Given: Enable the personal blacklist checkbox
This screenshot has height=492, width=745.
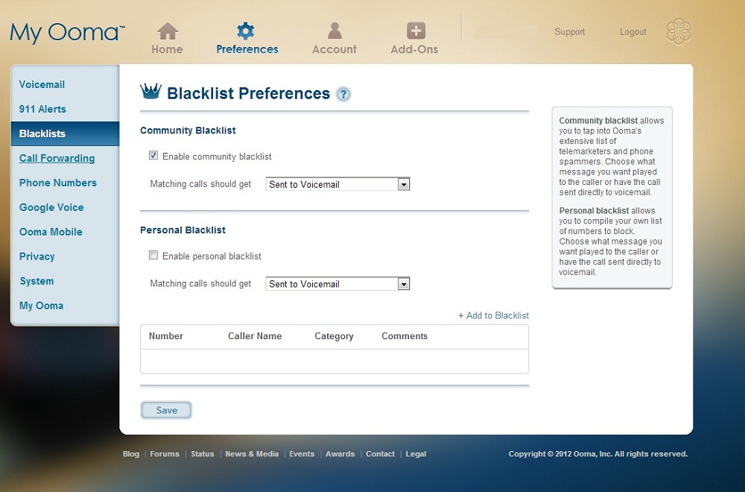Looking at the screenshot, I should pos(153,255).
